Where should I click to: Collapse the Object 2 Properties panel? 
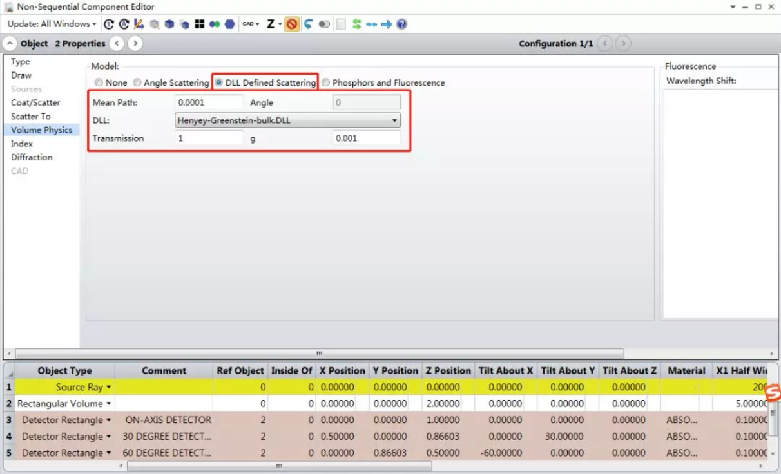tap(12, 44)
